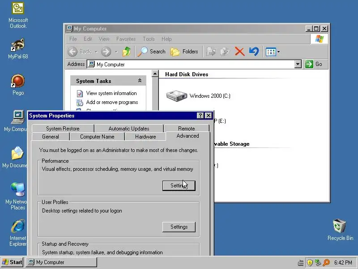Viewport: 358px width, 269px height.
Task: Close the System Properties dialog
Action: tap(209, 116)
